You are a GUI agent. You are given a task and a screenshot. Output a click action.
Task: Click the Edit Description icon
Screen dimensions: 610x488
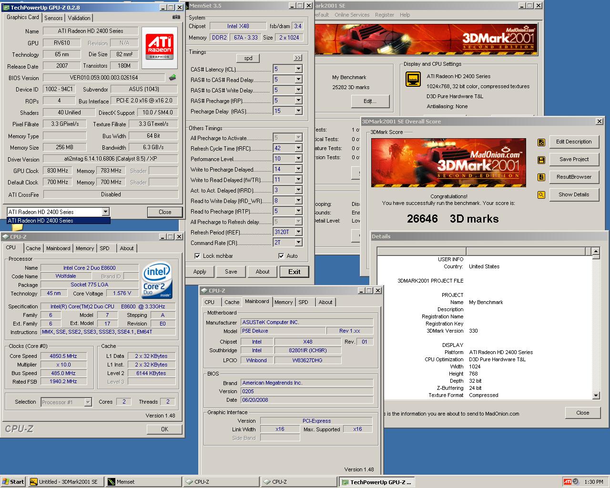click(541, 142)
